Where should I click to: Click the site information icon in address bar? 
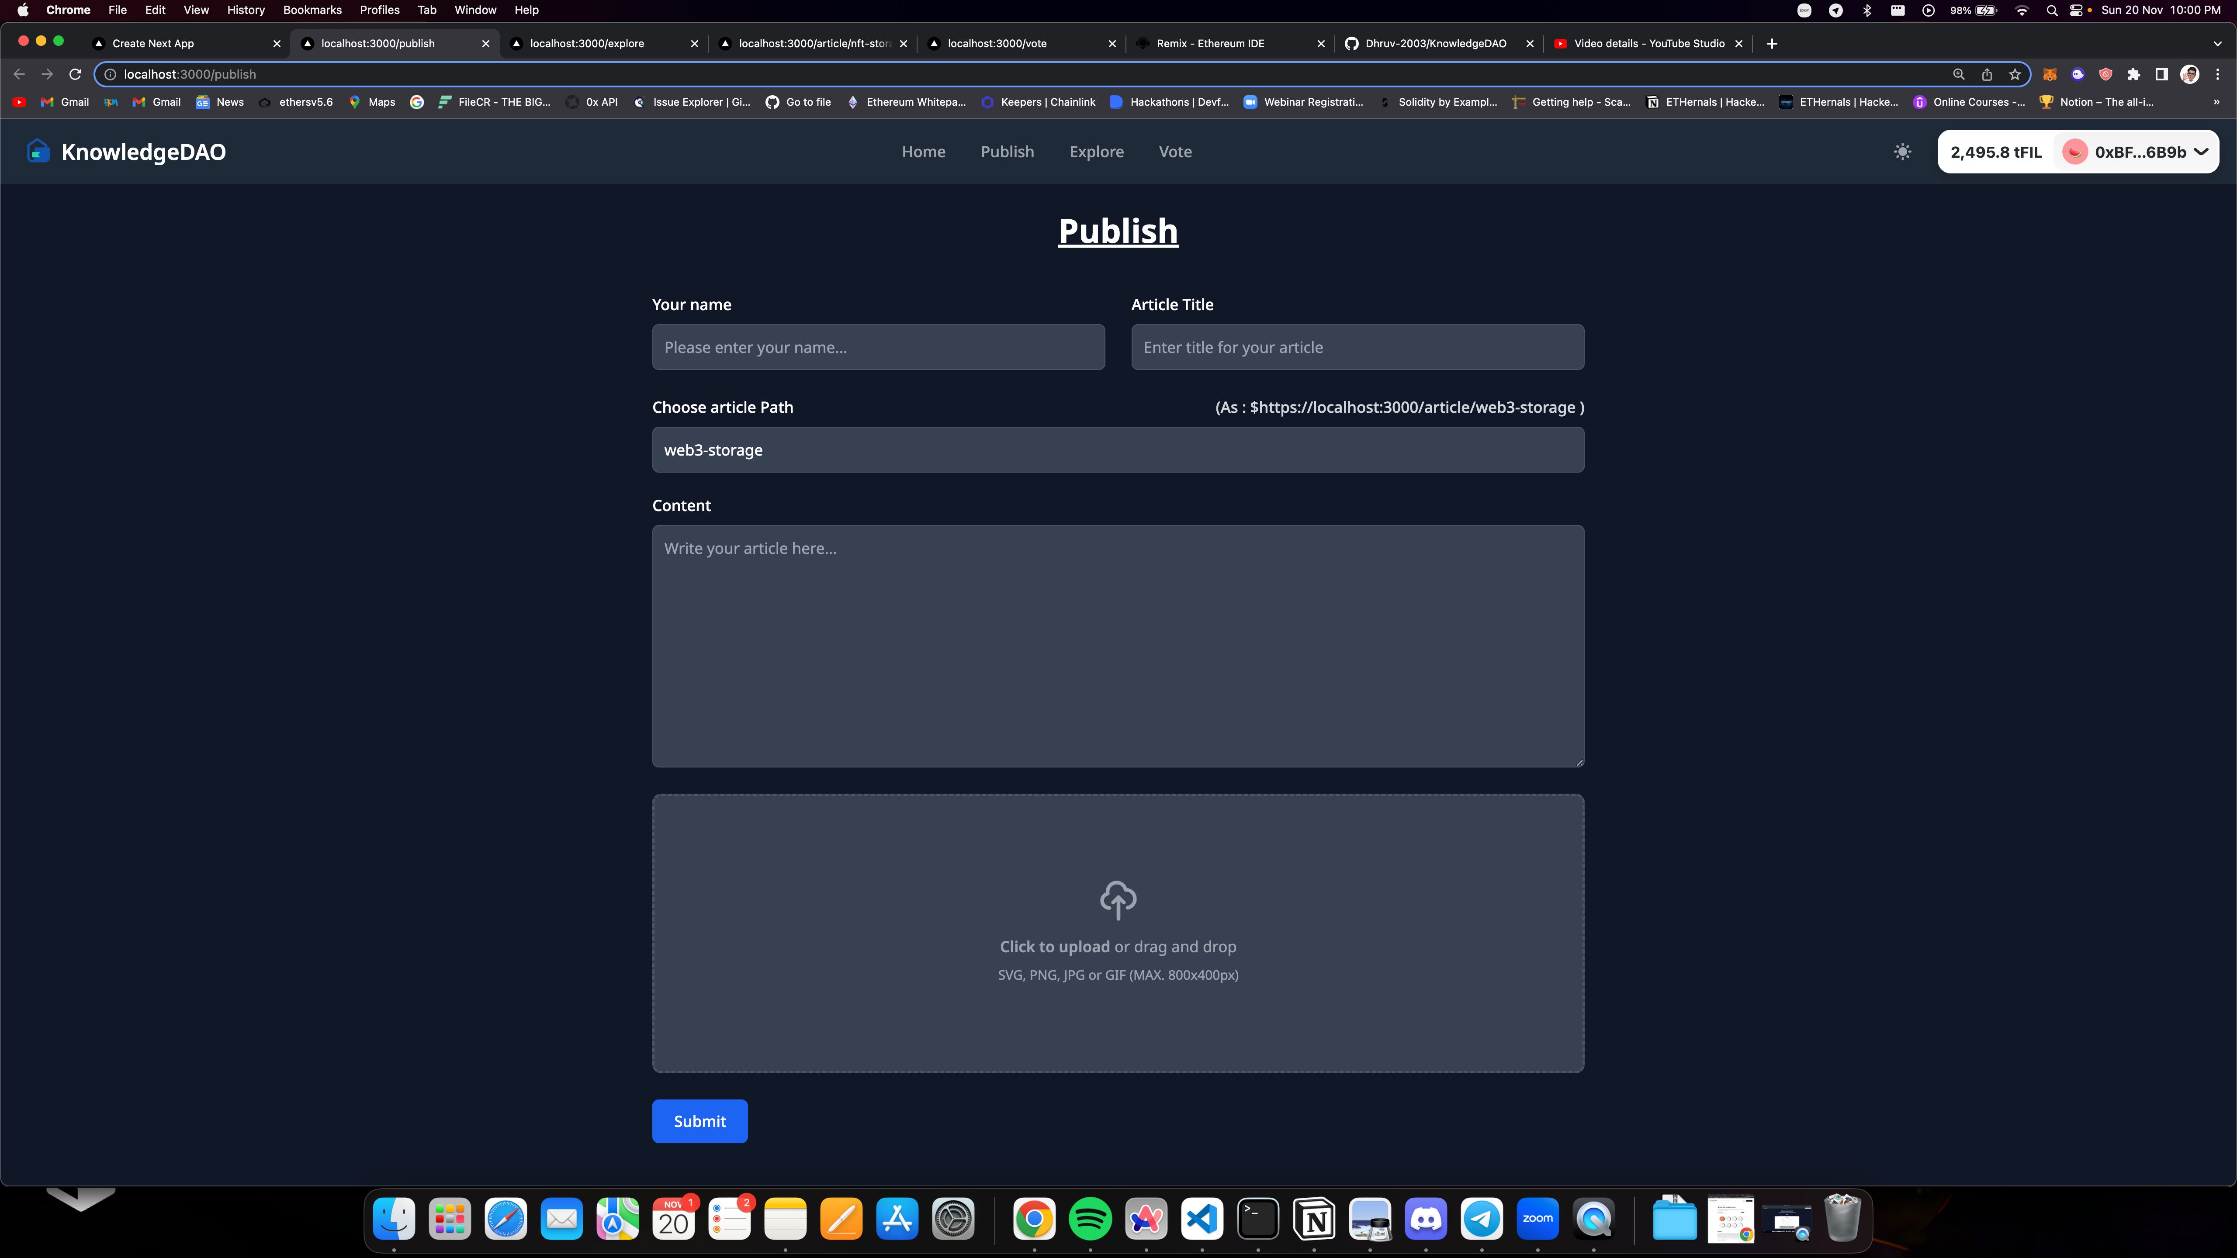110,74
